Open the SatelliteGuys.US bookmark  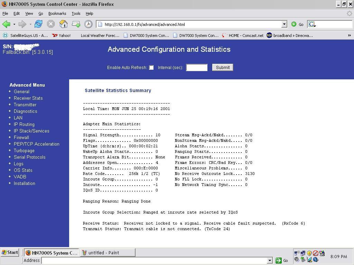point(25,36)
